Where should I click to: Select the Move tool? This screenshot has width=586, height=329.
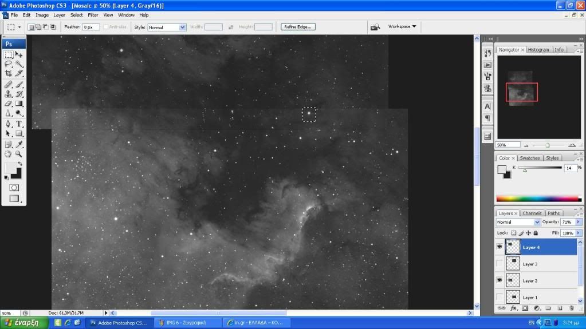(19, 54)
